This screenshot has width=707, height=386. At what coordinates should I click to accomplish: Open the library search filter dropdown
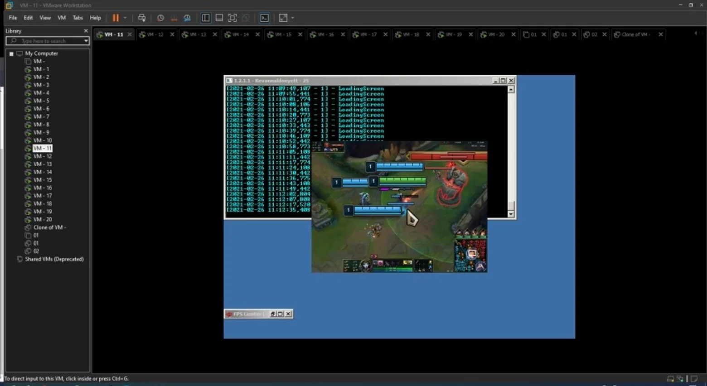coord(86,41)
